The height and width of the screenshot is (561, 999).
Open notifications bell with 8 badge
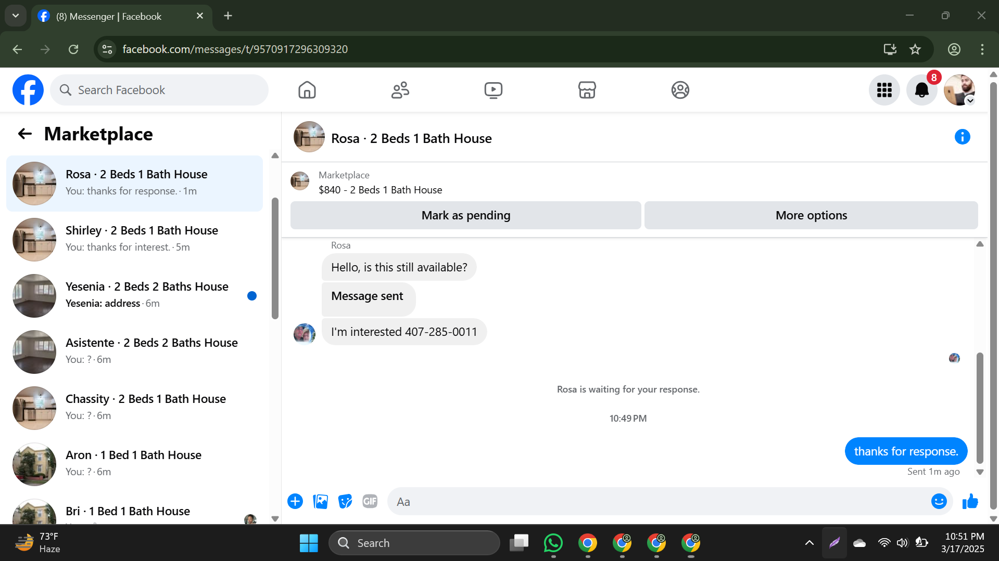tap(922, 90)
